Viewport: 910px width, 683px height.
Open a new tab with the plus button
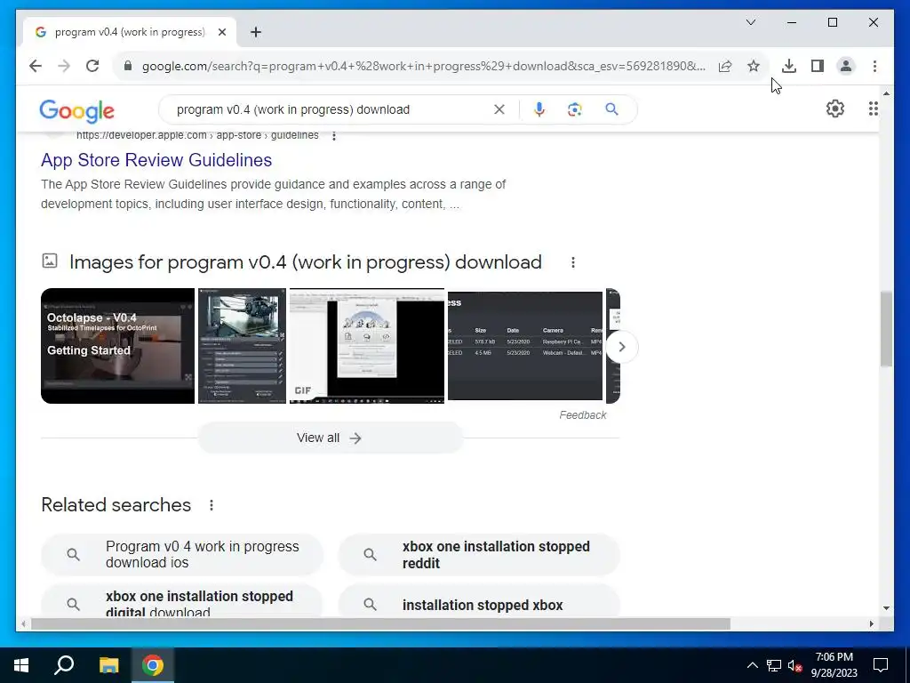(x=256, y=32)
